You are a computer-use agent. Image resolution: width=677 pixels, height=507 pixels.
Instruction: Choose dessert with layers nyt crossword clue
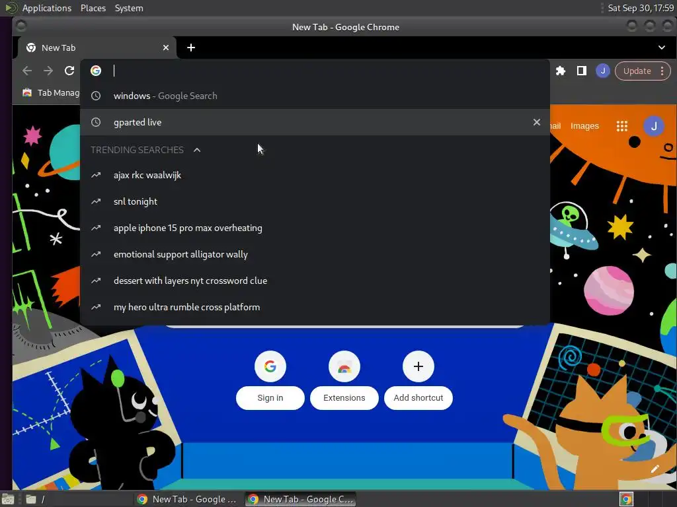[315, 281]
